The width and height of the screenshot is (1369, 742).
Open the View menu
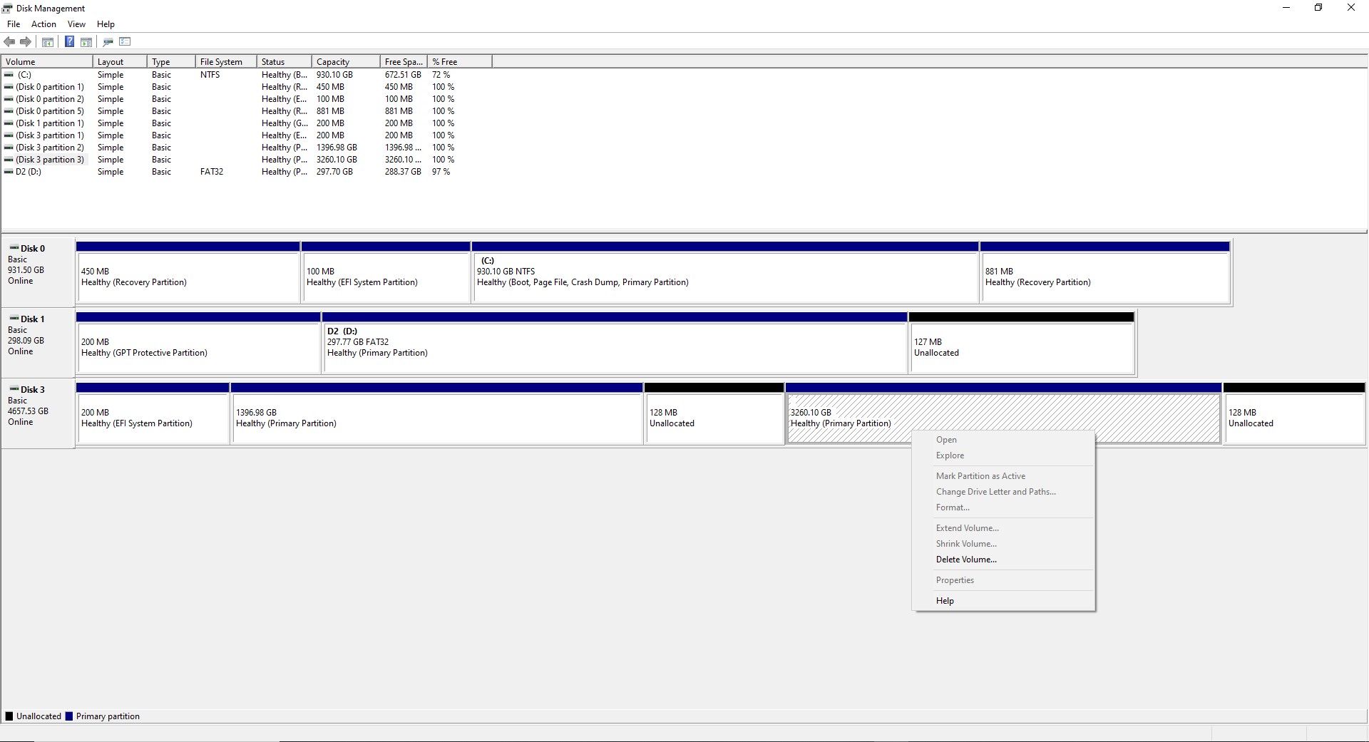pyautogui.click(x=76, y=24)
